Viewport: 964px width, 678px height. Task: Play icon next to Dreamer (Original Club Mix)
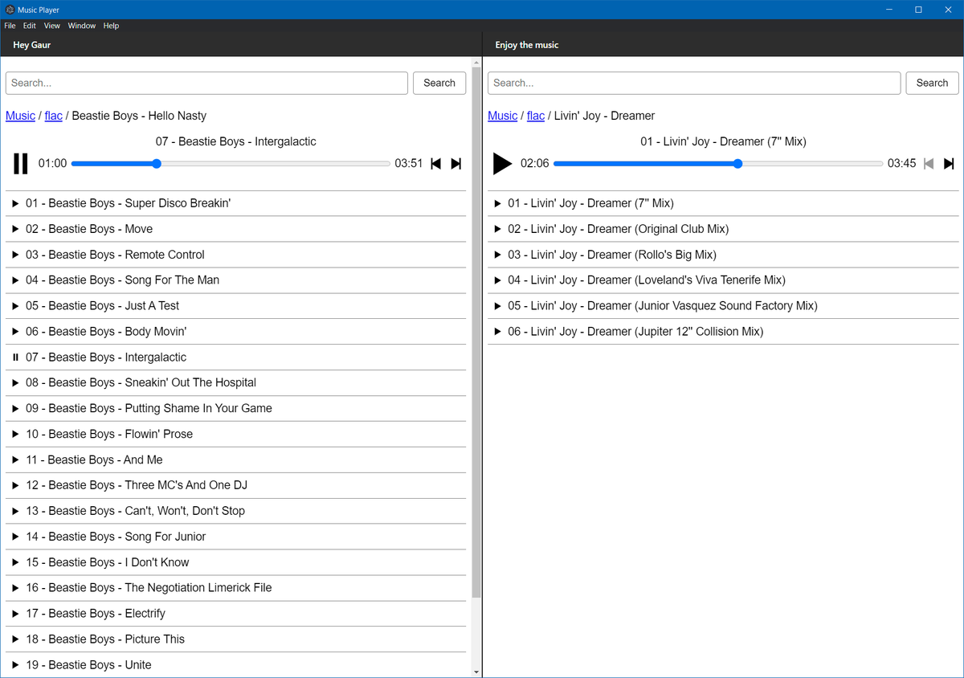point(498,230)
